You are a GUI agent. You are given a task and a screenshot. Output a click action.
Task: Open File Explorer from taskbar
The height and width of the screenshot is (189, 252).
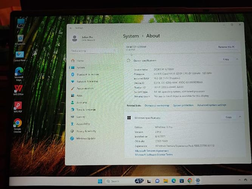point(165,181)
